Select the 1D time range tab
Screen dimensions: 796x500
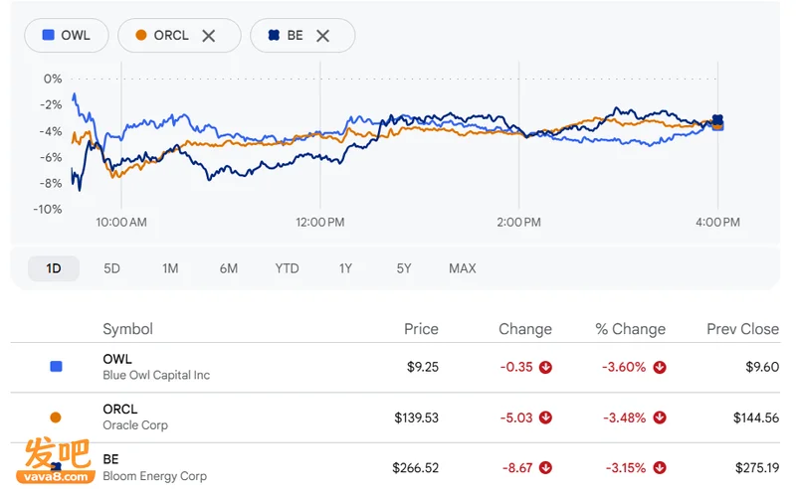pyautogui.click(x=54, y=268)
